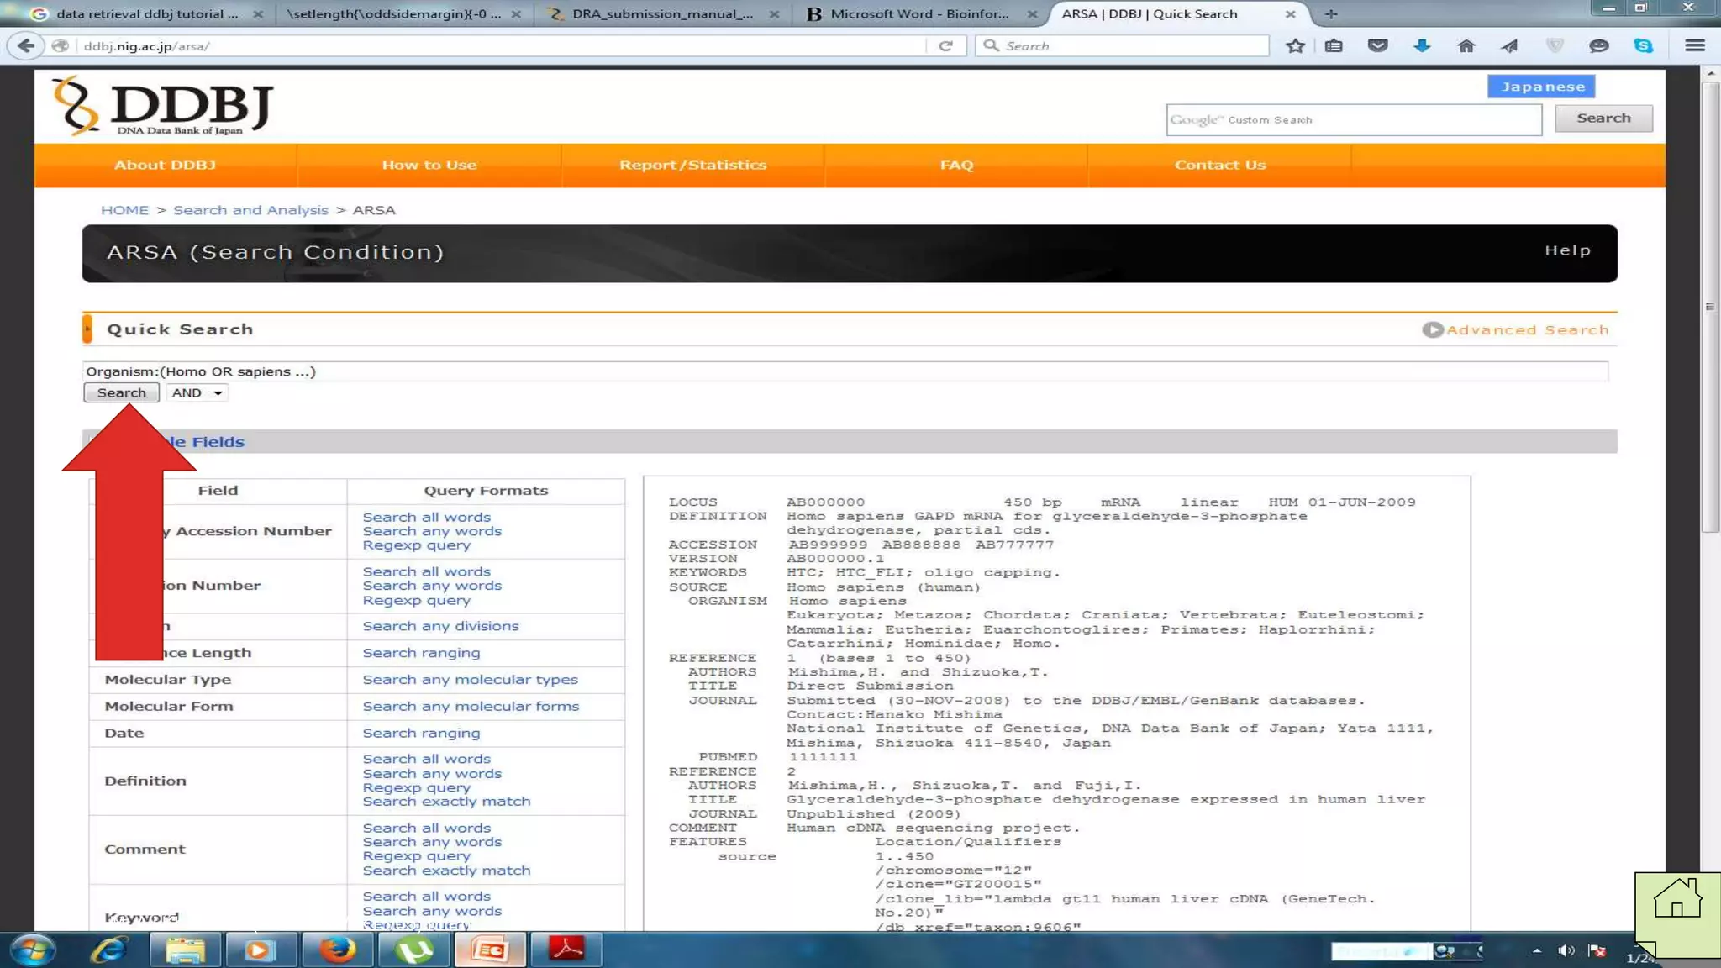Open the downloads arrow icon
The width and height of the screenshot is (1721, 968).
[1422, 45]
